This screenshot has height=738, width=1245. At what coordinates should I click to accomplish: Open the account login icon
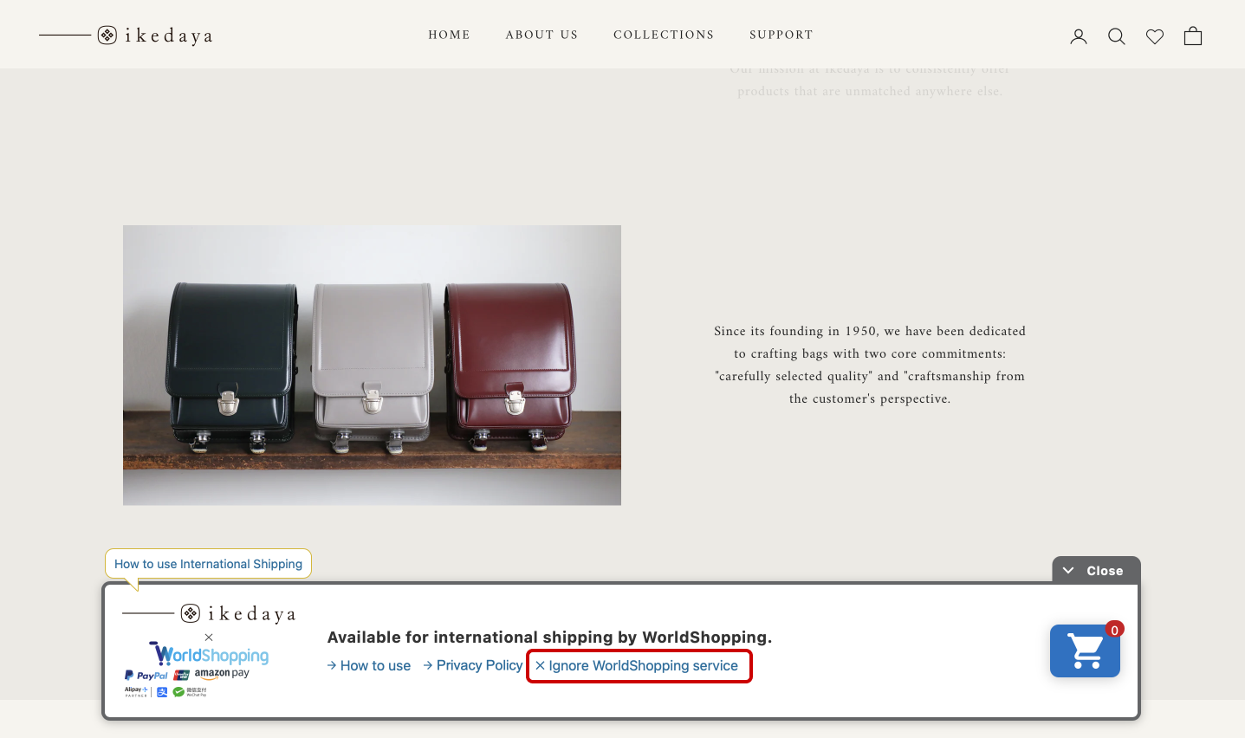pyautogui.click(x=1078, y=36)
